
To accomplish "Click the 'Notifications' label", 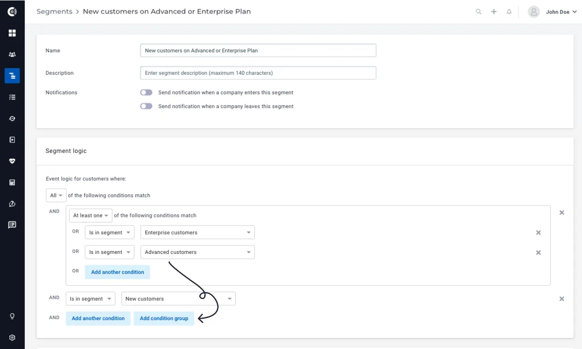I will (61, 92).
